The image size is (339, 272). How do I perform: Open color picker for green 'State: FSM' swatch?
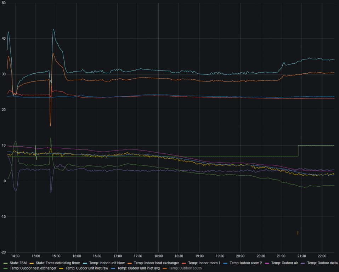coord(5,263)
